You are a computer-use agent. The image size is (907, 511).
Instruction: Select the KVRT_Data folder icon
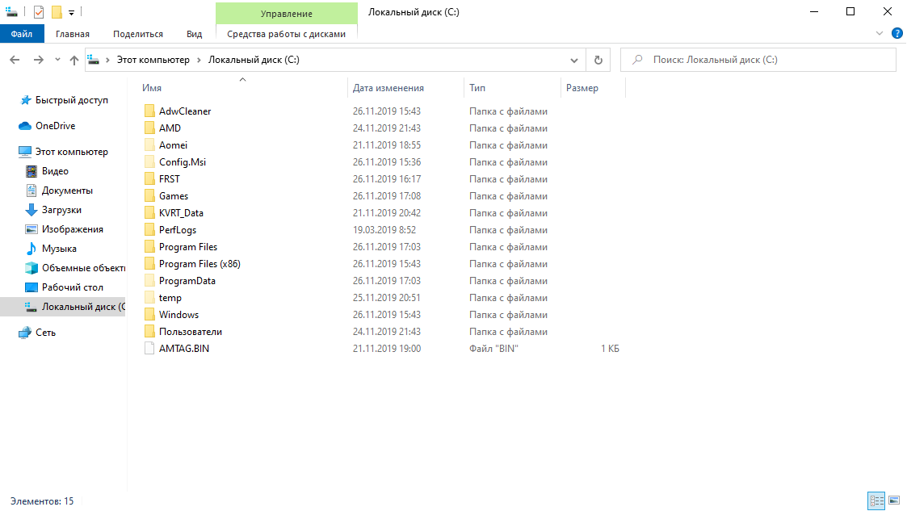[x=149, y=213]
